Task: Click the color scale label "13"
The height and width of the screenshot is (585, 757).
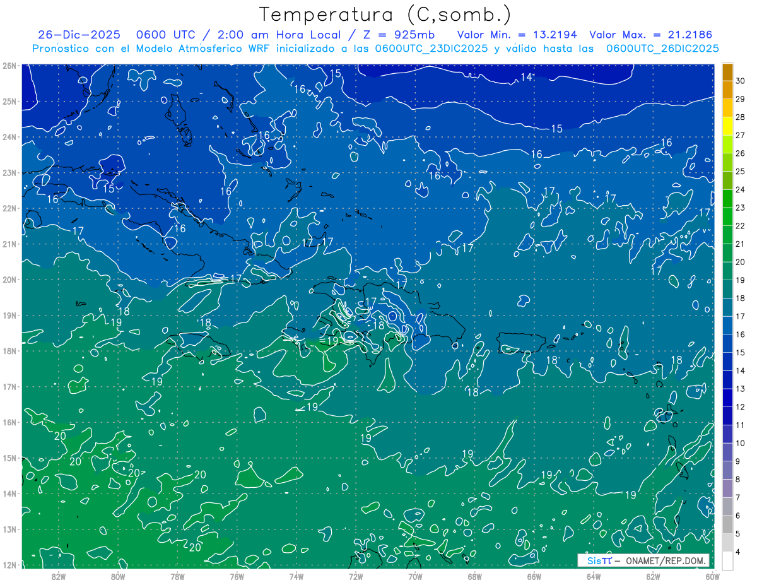Action: pos(740,389)
